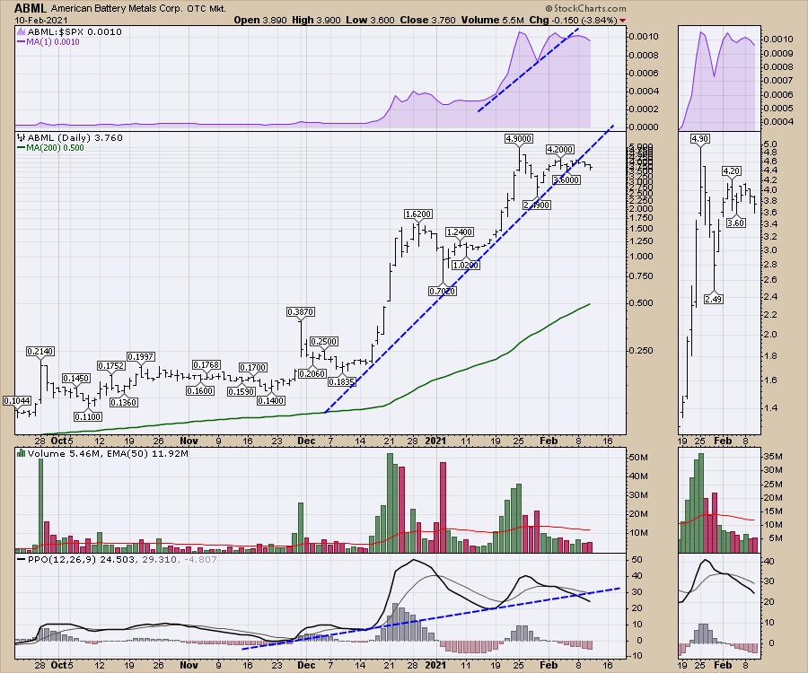
Task: Select the 4.9000 peak price label
Action: click(520, 139)
